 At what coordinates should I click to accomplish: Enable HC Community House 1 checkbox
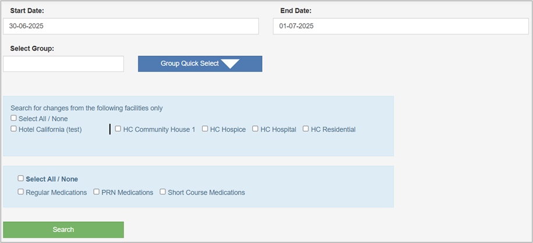118,129
